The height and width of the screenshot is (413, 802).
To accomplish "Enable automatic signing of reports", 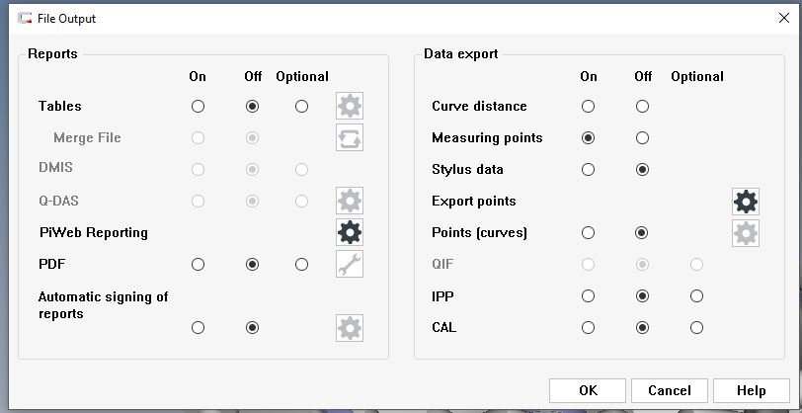I will tap(199, 327).
